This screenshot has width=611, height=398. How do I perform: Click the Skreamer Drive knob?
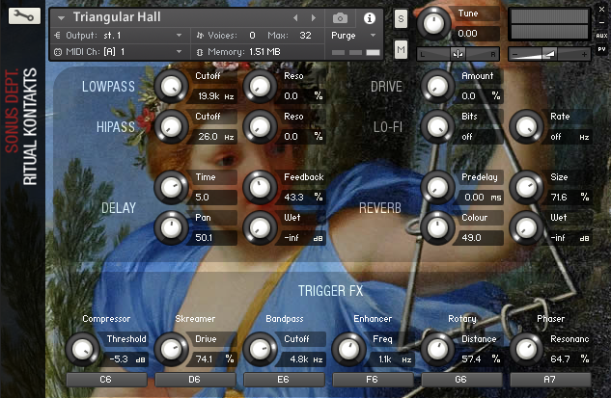171,350
